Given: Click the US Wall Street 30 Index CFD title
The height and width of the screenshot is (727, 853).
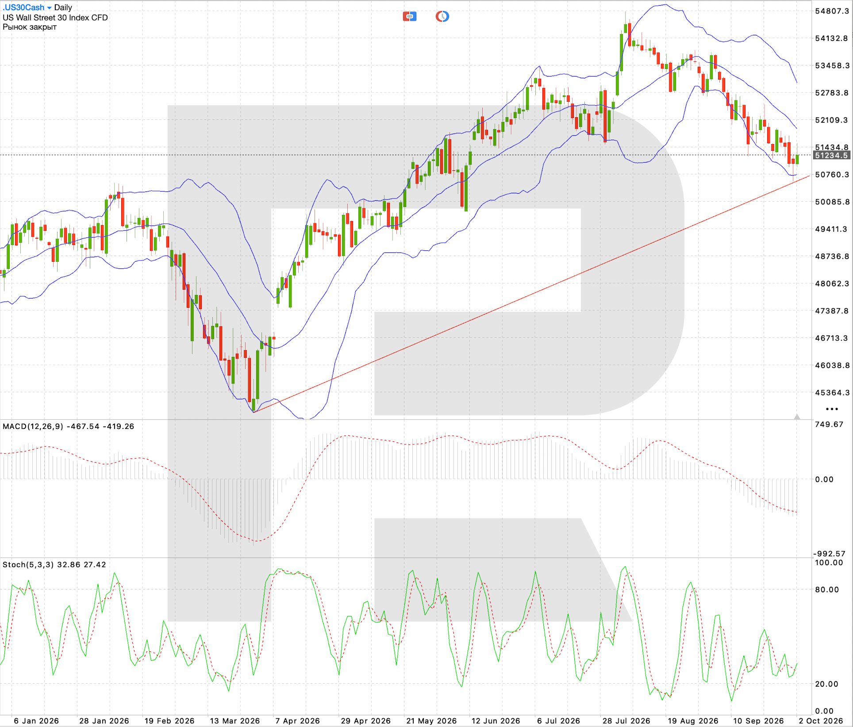Looking at the screenshot, I should point(55,18).
